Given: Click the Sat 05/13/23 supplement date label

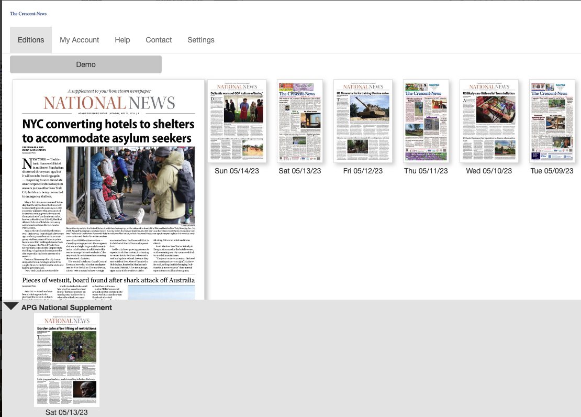Looking at the screenshot, I should (66, 412).
